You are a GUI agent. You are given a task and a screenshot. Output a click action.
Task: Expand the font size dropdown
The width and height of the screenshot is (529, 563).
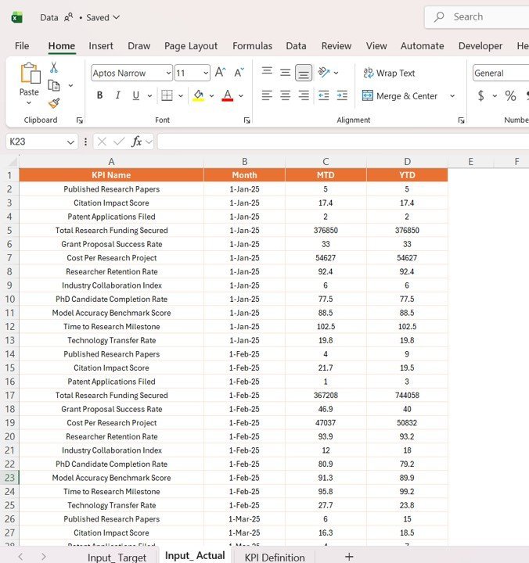pyautogui.click(x=206, y=74)
